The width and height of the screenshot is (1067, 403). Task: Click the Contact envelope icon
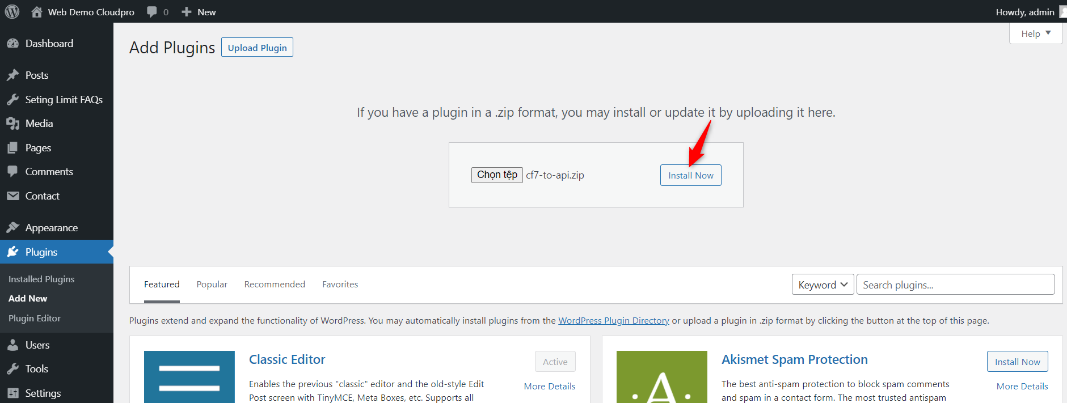[13, 196]
